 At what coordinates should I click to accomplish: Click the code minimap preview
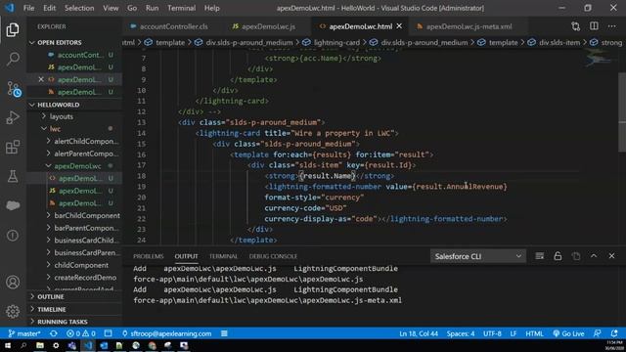point(598,59)
